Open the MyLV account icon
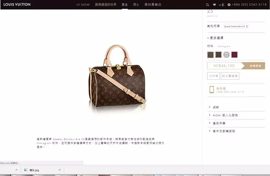This screenshot has width=270, height=176. pyautogui.click(x=222, y=5)
